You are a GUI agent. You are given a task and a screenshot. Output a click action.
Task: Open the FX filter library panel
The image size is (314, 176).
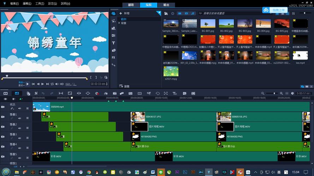113,57
